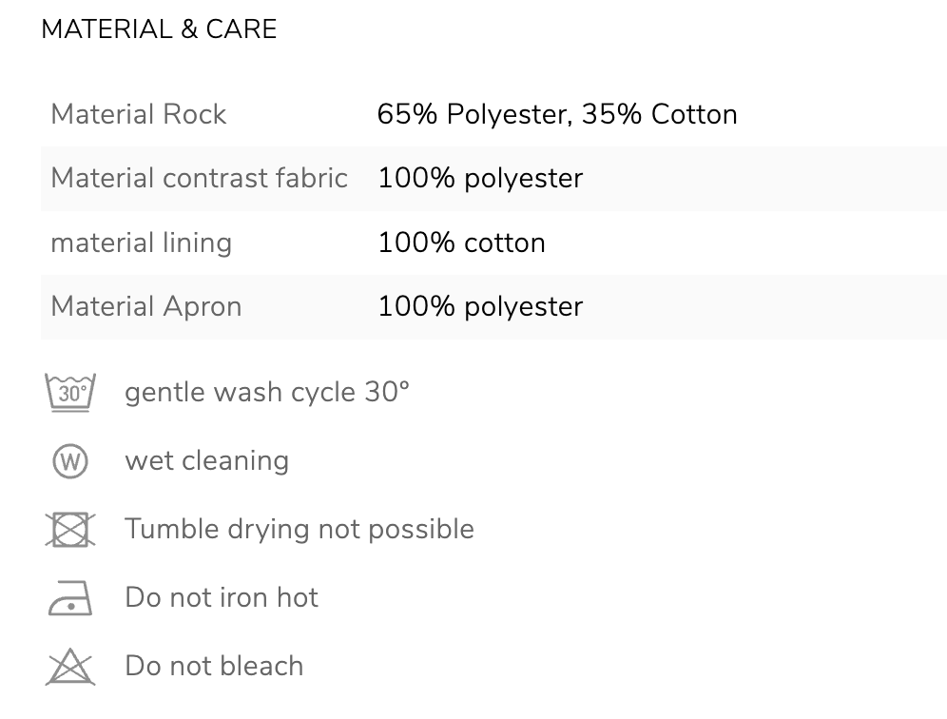Click gentle wash cycle 30° text

click(x=267, y=393)
